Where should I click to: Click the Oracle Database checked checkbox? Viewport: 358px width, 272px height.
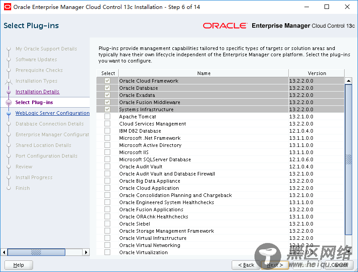tap(107, 88)
